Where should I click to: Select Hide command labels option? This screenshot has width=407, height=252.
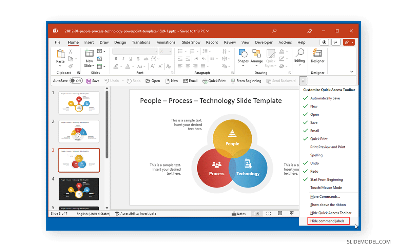click(328, 221)
